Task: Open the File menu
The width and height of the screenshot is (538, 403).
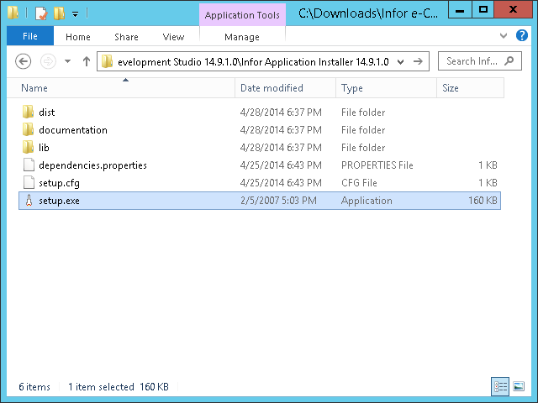Action: [x=30, y=36]
